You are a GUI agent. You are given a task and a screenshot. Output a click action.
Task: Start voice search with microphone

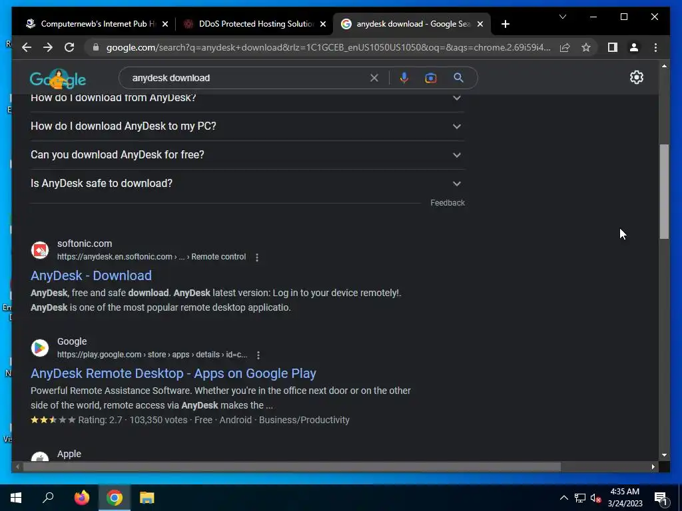coord(404,78)
